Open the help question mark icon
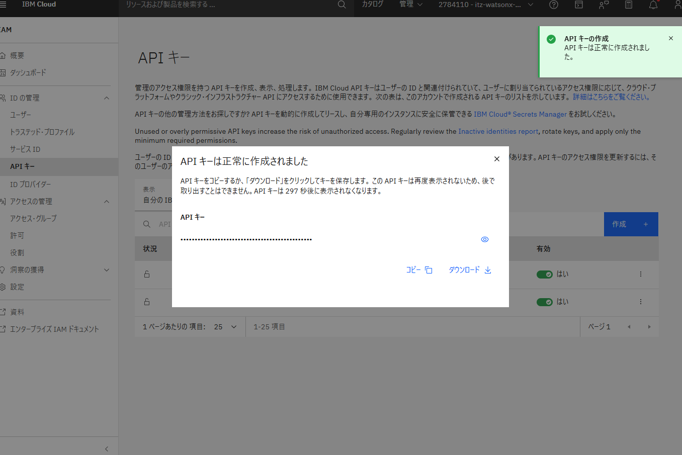 click(554, 5)
